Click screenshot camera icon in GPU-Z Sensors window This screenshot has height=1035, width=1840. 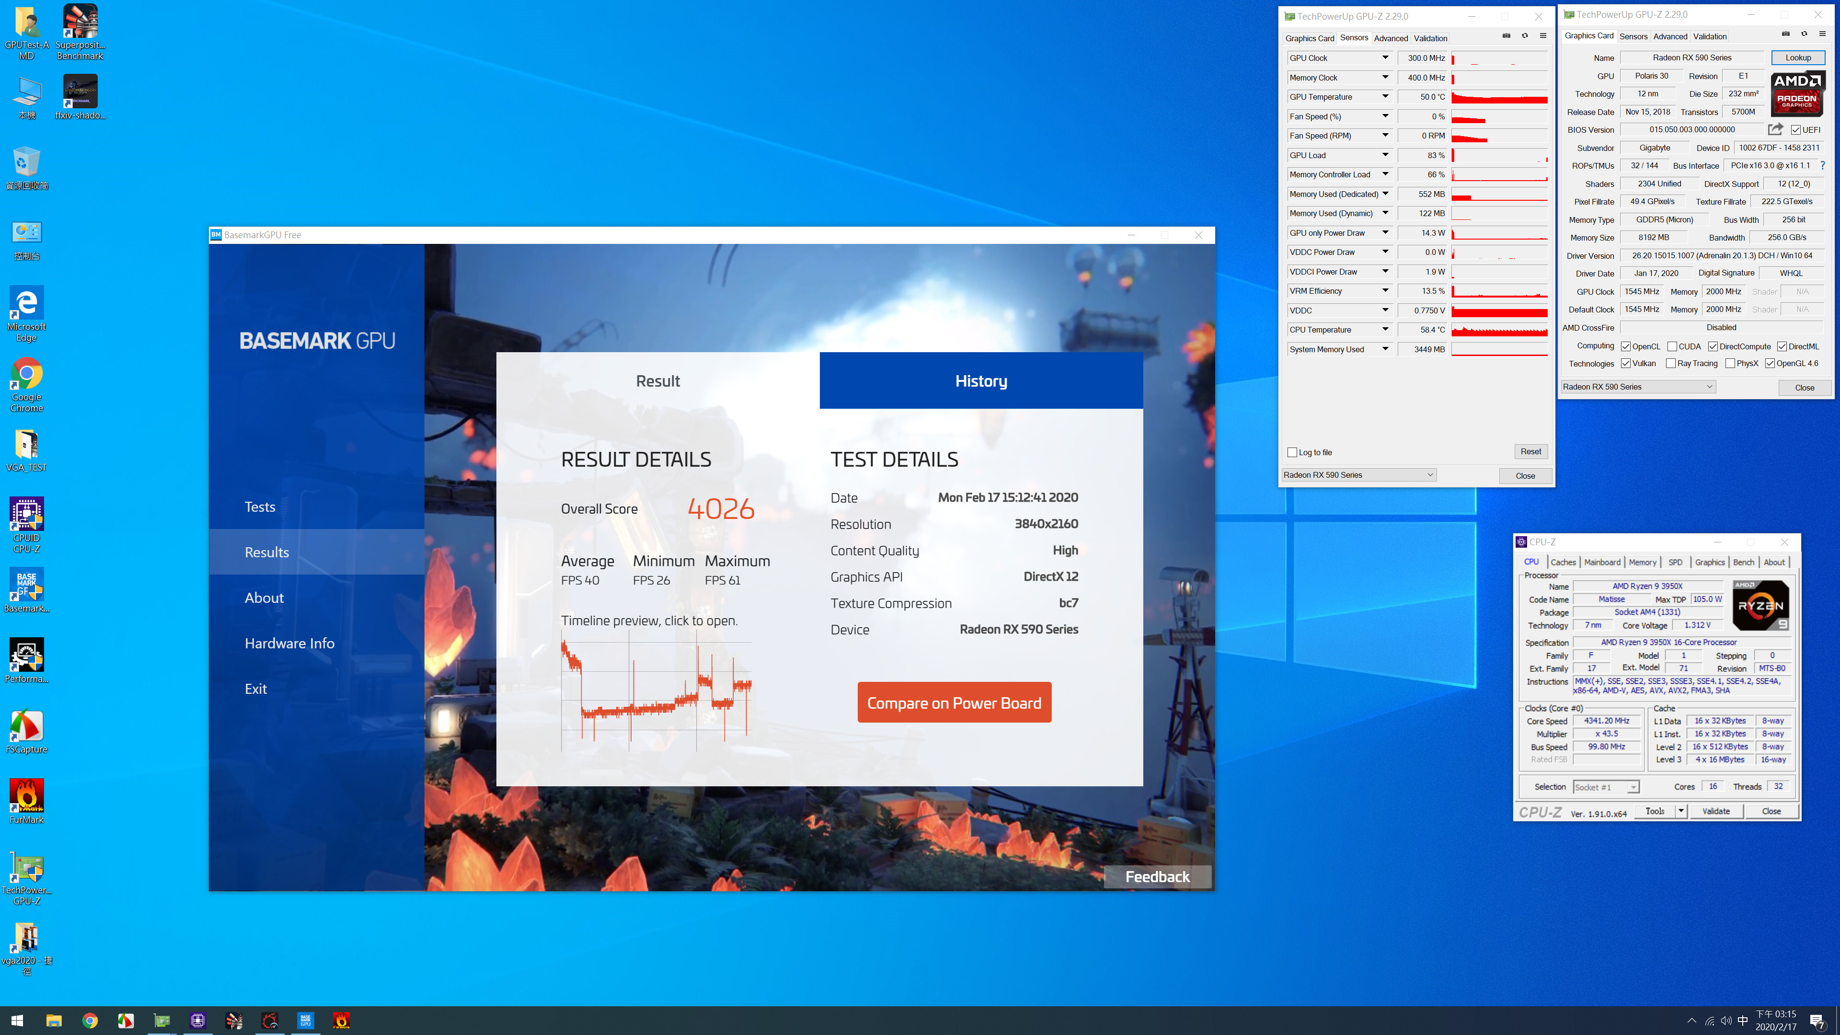1506,36
